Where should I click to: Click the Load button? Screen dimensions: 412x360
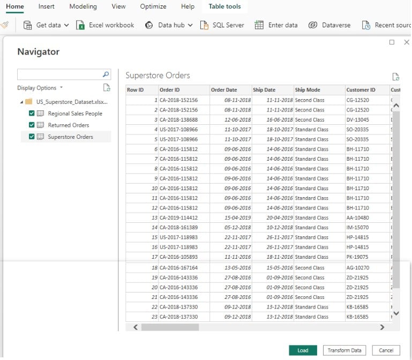(303, 350)
